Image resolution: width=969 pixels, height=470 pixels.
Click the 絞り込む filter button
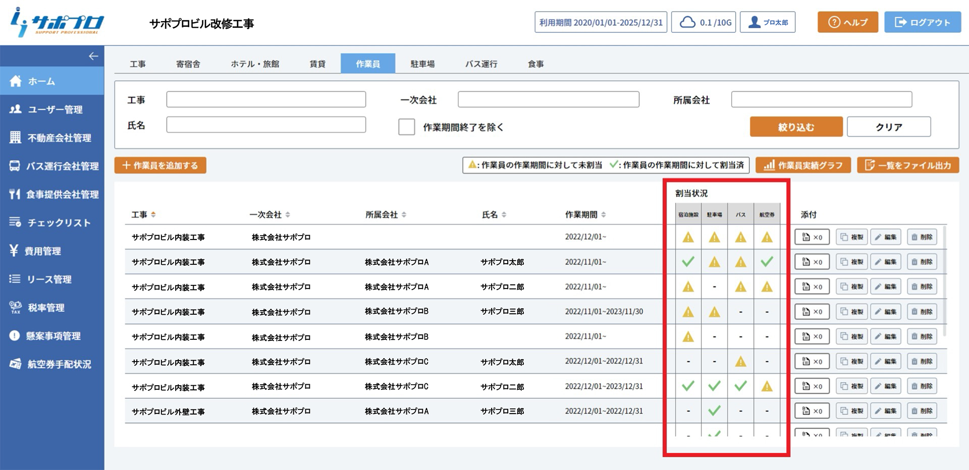(796, 127)
